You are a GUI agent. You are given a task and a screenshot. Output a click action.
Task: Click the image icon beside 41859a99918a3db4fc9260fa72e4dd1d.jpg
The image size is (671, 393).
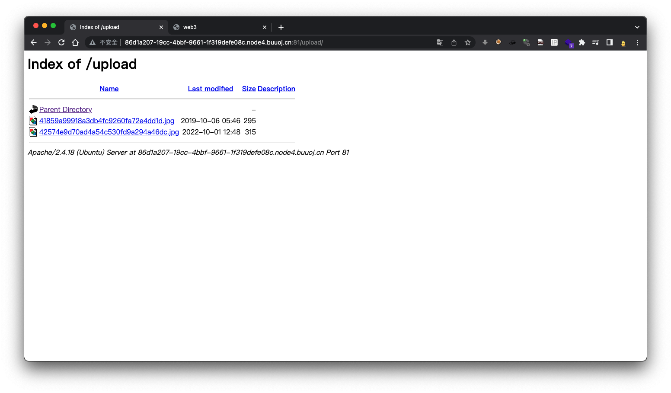33,121
